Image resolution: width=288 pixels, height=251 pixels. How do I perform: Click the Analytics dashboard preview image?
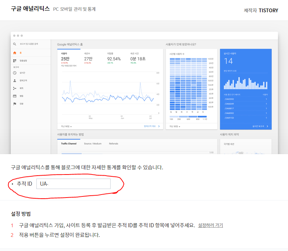[144, 93]
